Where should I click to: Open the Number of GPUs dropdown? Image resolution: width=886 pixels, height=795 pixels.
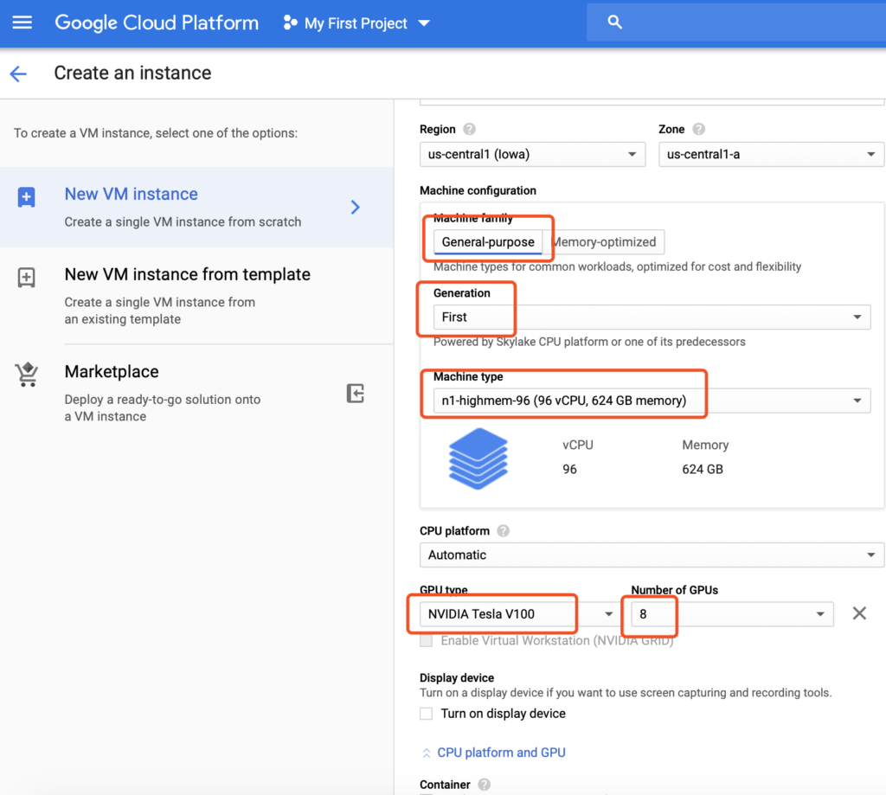coord(732,614)
